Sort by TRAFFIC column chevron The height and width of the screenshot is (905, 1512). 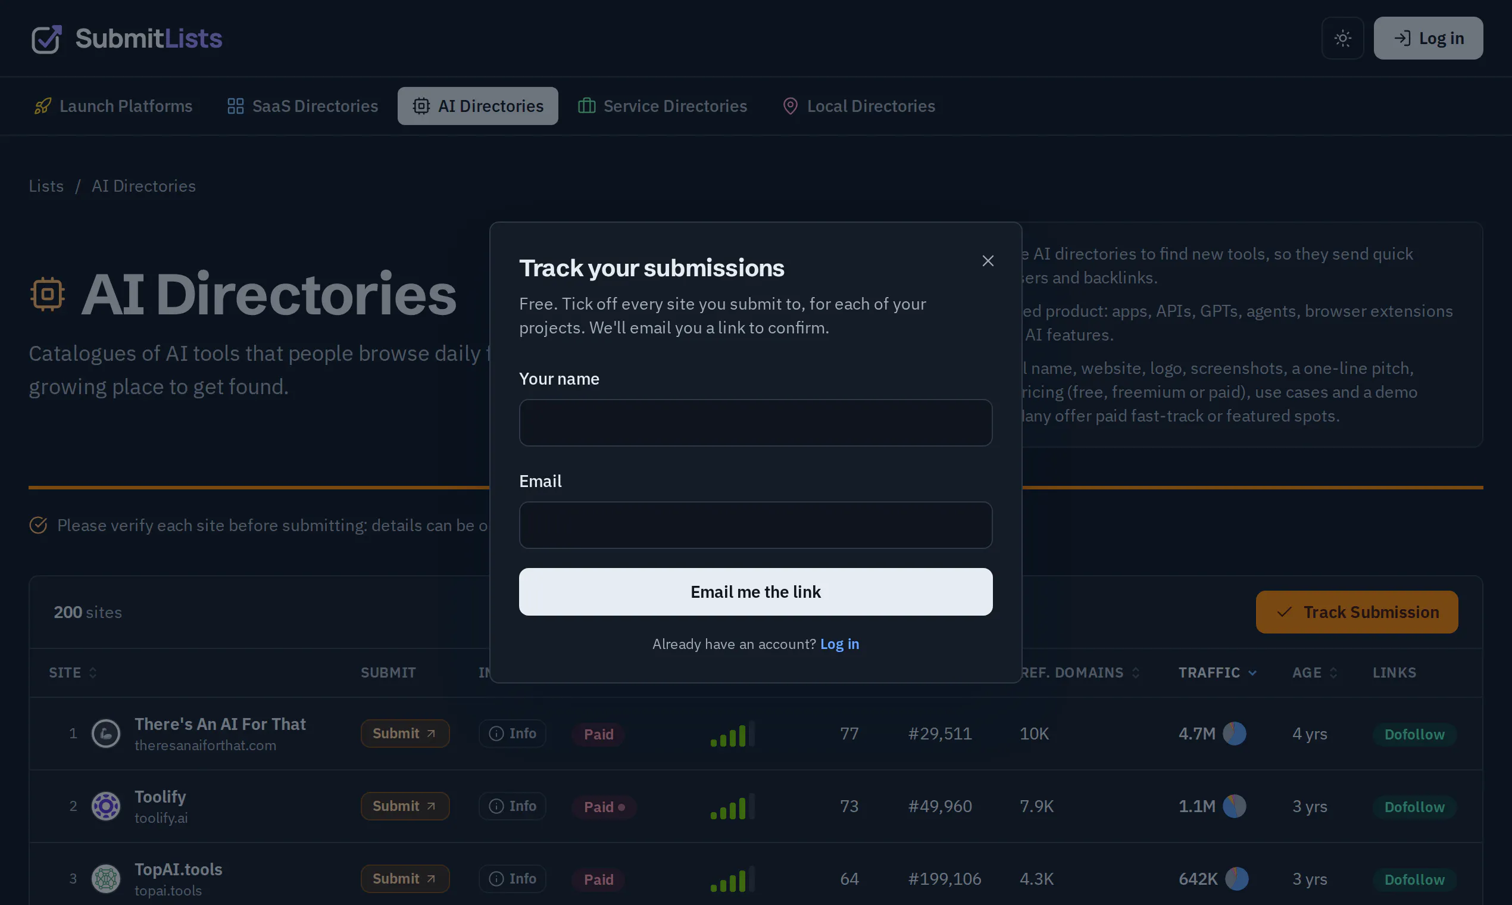(x=1252, y=673)
